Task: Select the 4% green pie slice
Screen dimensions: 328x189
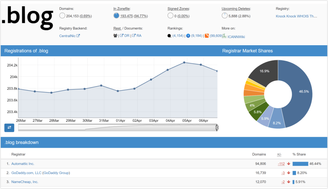Action: pos(253,105)
